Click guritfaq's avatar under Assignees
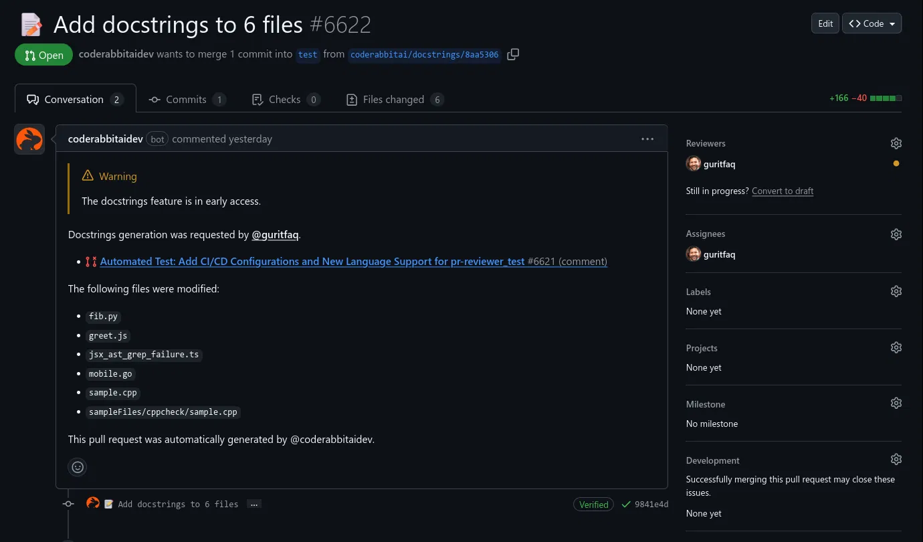Viewport: 923px width, 542px height. (x=694, y=254)
